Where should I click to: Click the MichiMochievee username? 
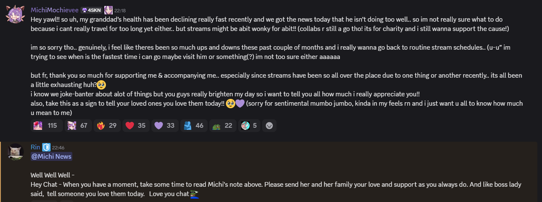pyautogui.click(x=54, y=10)
